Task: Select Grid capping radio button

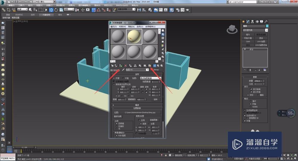Action: tap(258, 95)
